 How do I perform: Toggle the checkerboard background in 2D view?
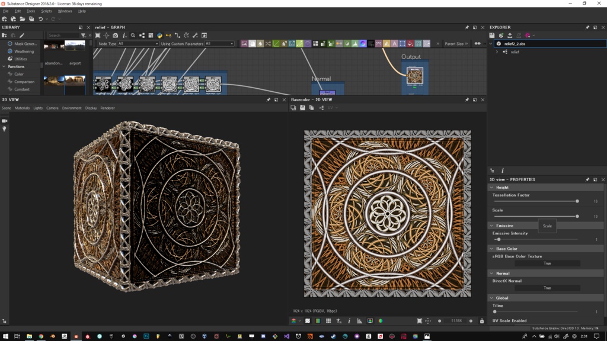[308, 320]
